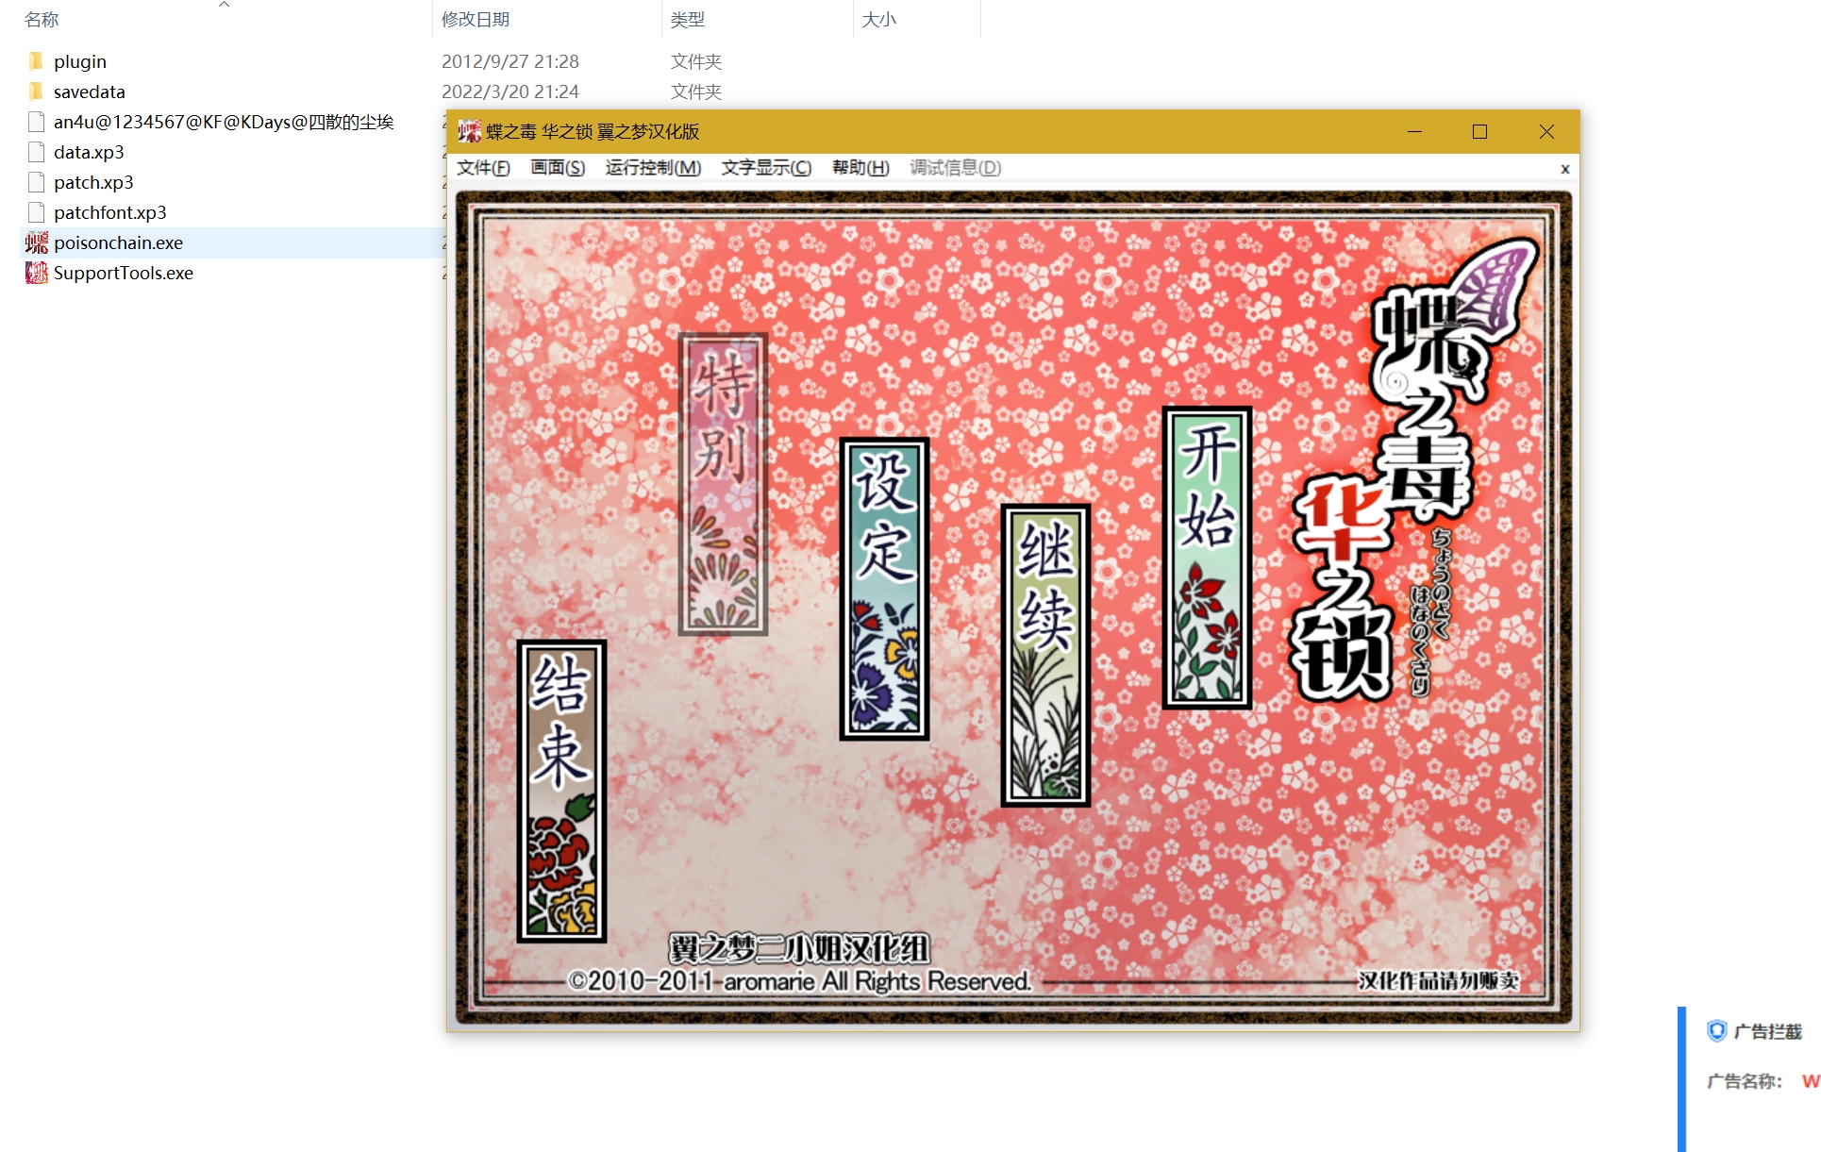
Task: Open the 文字显示(C) menu
Action: [766, 168]
